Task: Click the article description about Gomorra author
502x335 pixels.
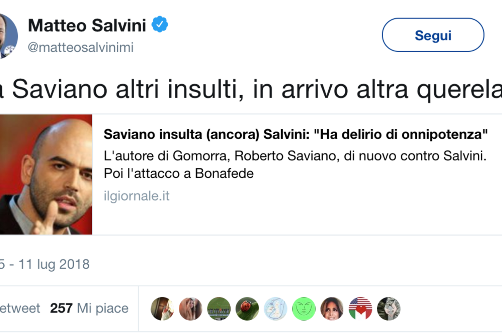Action: (x=295, y=164)
